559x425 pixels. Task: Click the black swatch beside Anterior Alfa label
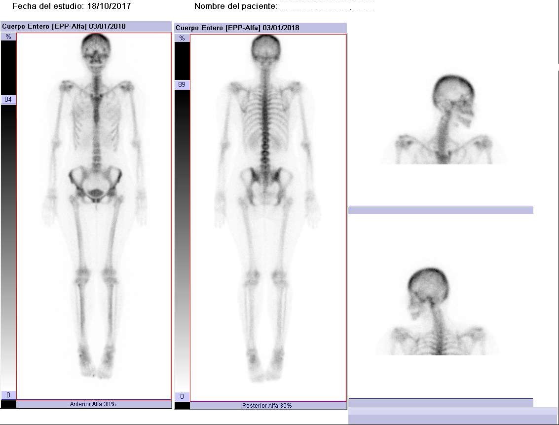[x=8, y=404]
